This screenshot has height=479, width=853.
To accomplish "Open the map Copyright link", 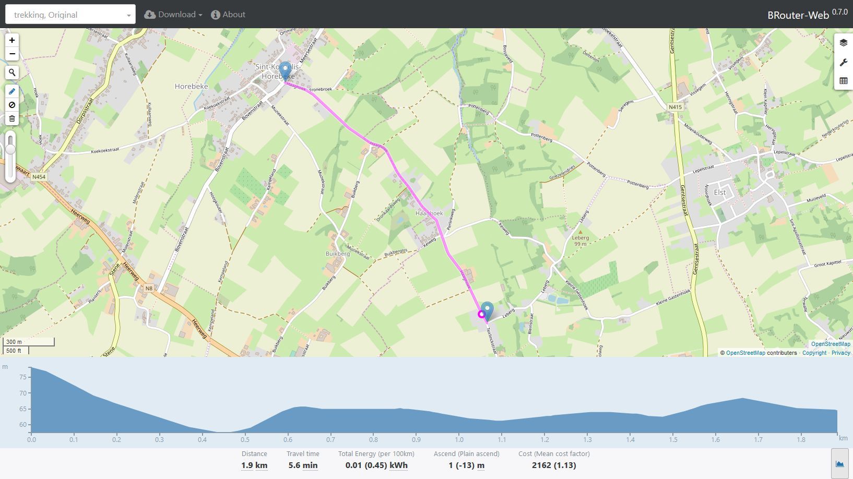I will tap(814, 353).
